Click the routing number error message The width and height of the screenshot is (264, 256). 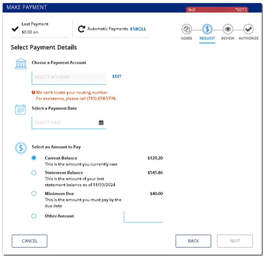point(72,92)
